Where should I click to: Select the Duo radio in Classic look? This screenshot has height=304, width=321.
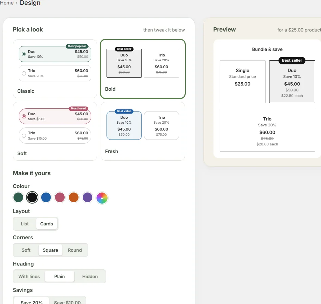(x=24, y=54)
